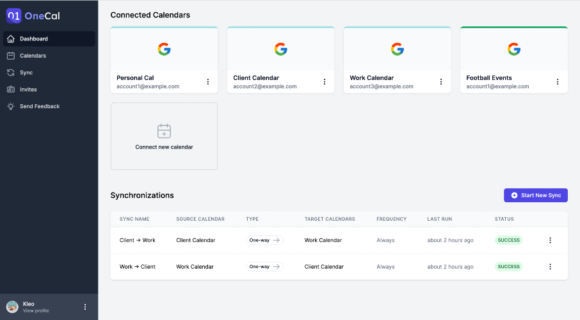Screen dimensions: 580x320
Task: Click the TYPE column header
Action: [252, 219]
